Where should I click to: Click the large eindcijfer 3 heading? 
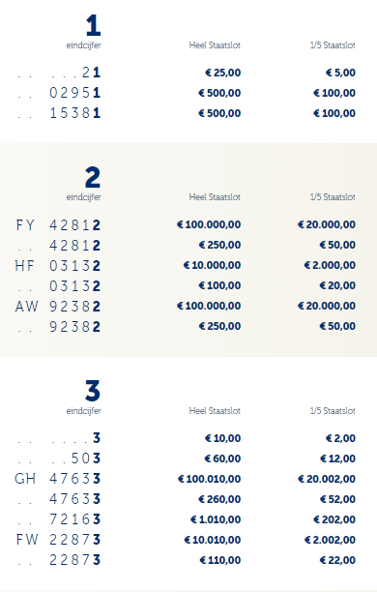coord(93,391)
